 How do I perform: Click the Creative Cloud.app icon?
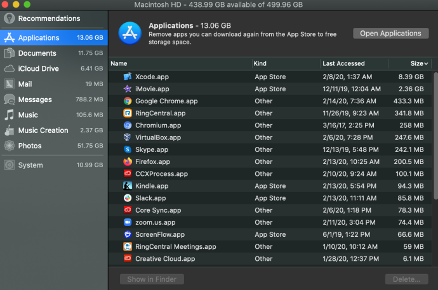(x=128, y=258)
